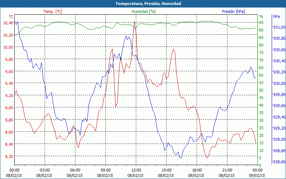The image size is (286, 179).
Task: Click humidity axis value '70'
Action: (261, 60)
